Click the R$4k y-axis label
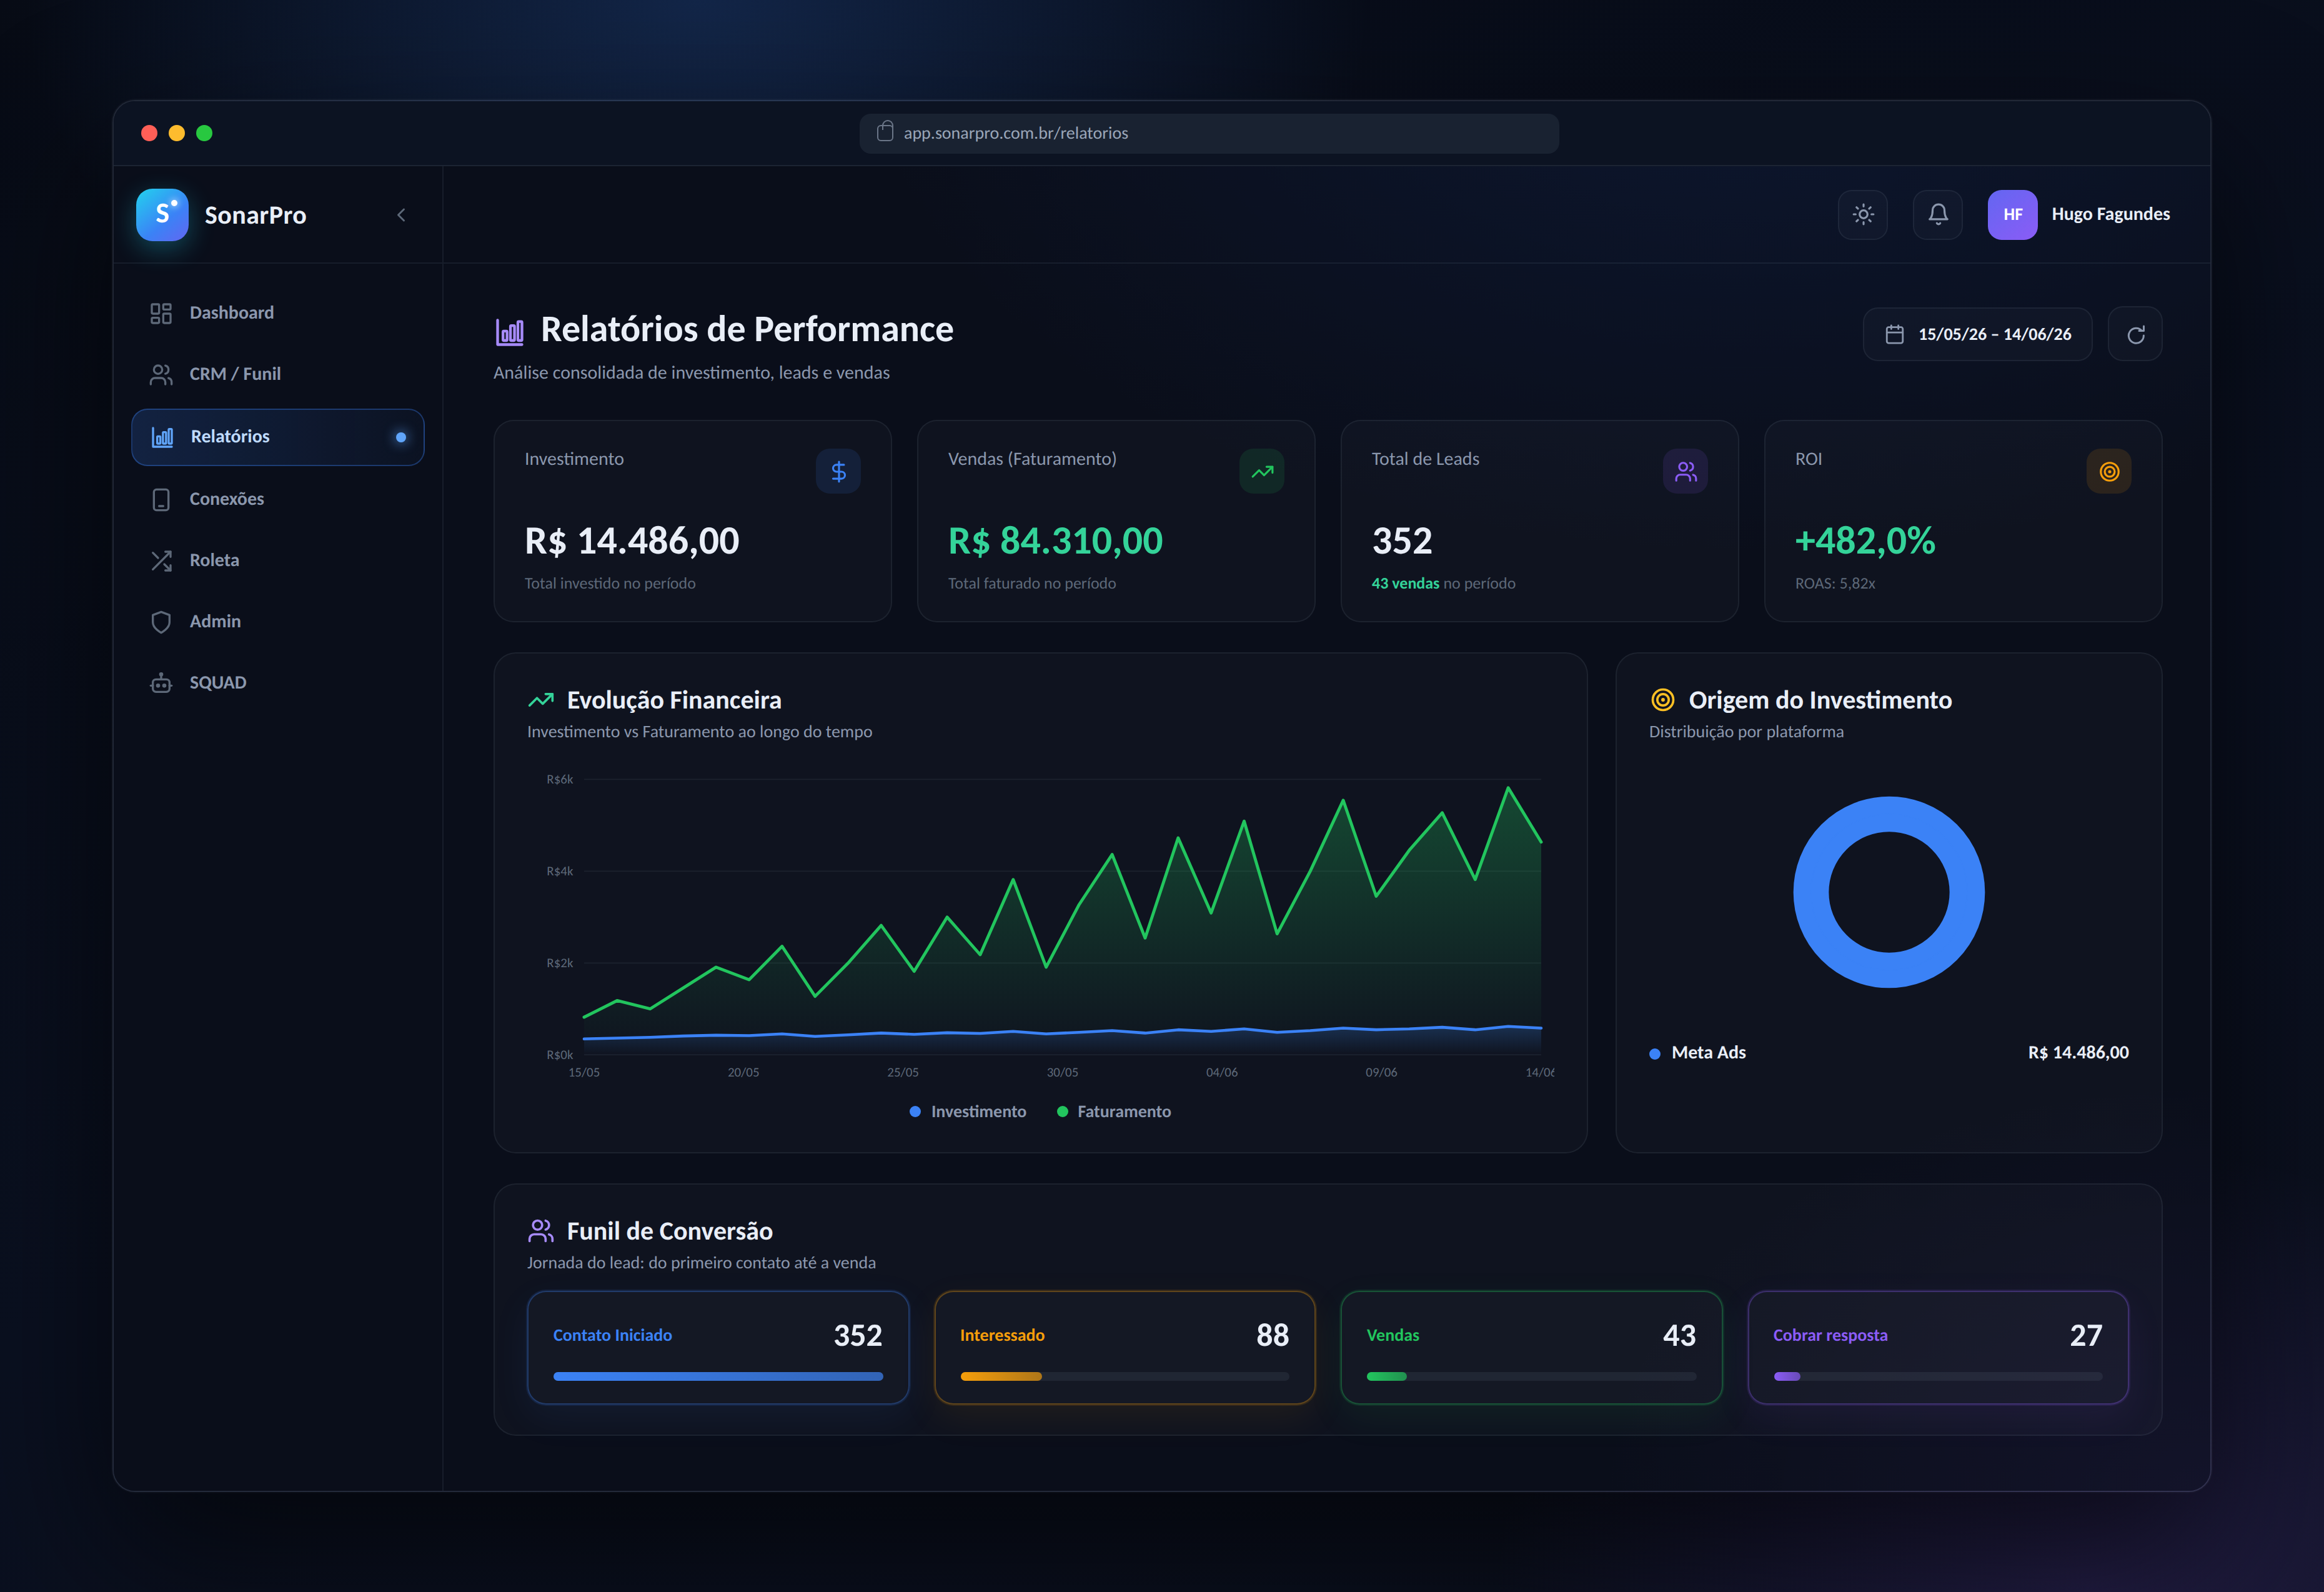The height and width of the screenshot is (1592, 2324). point(560,871)
